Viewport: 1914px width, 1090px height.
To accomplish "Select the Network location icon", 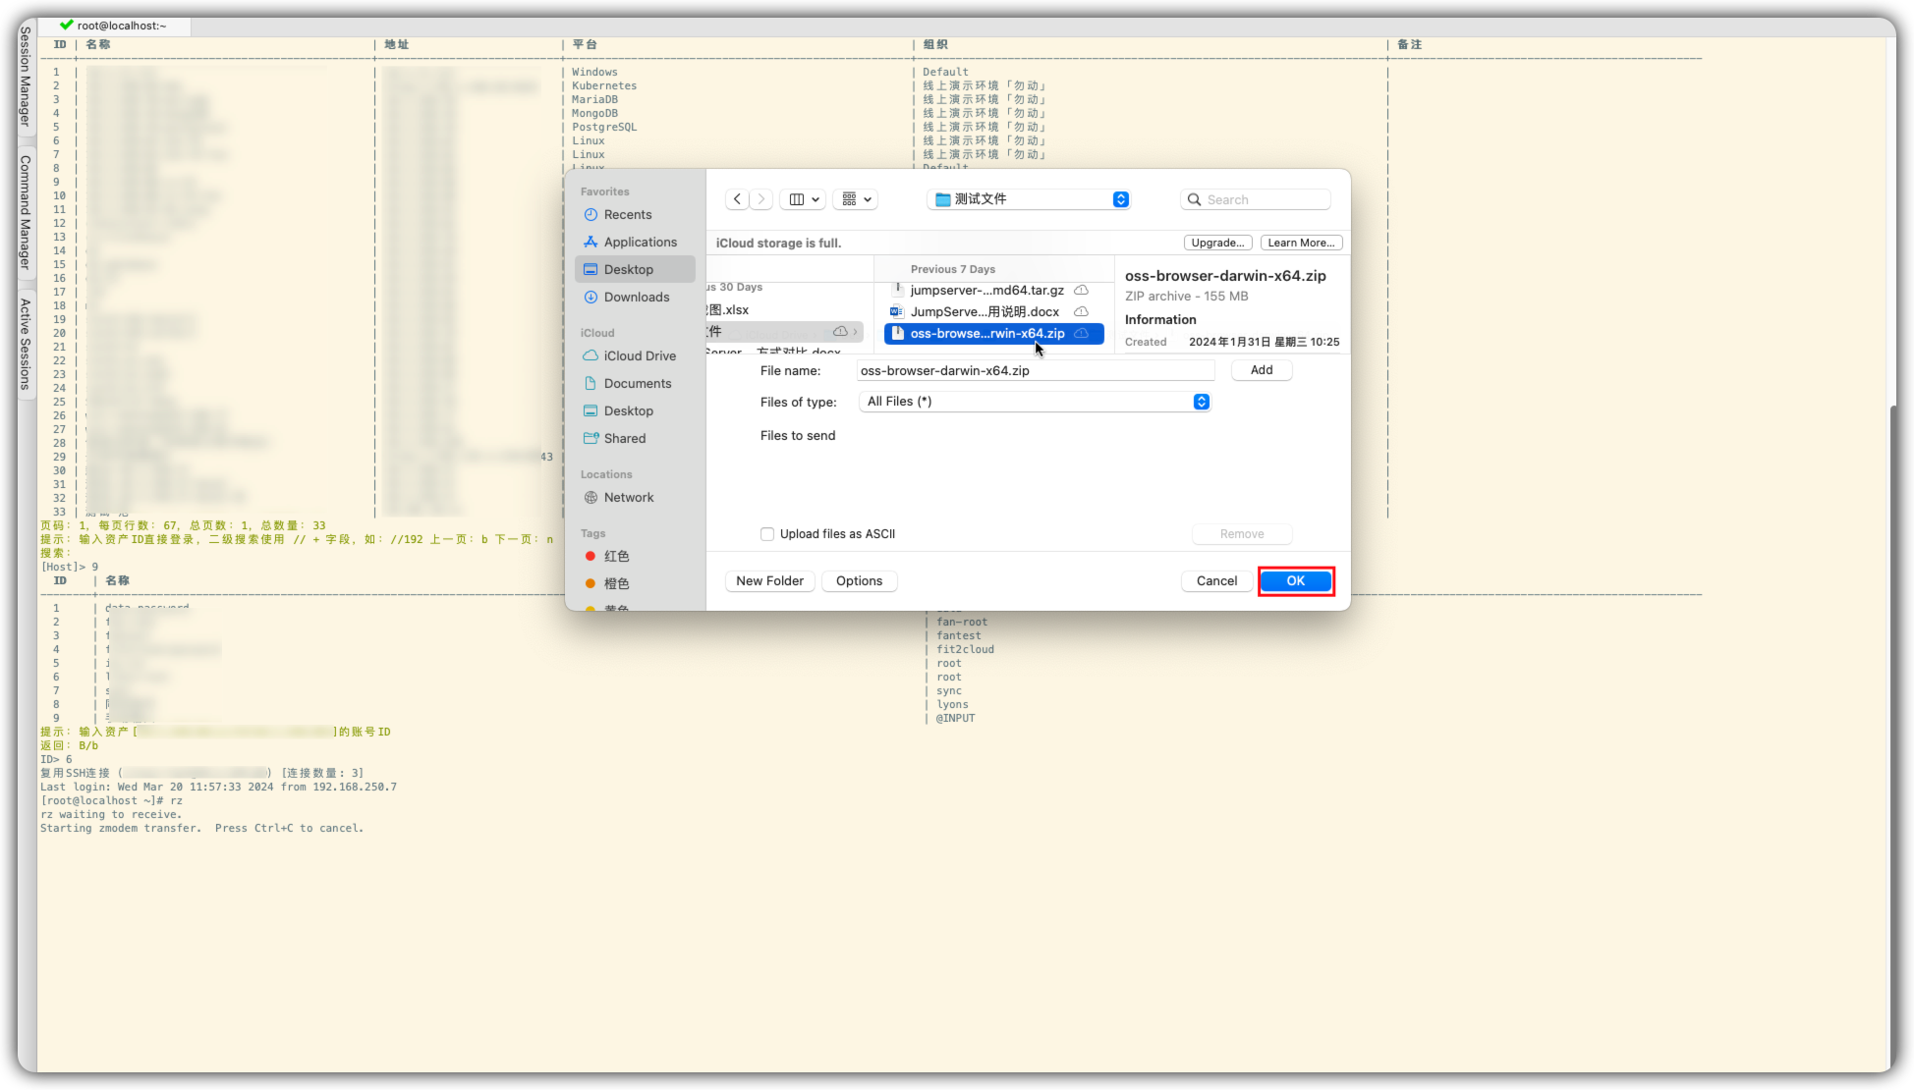I will point(591,498).
